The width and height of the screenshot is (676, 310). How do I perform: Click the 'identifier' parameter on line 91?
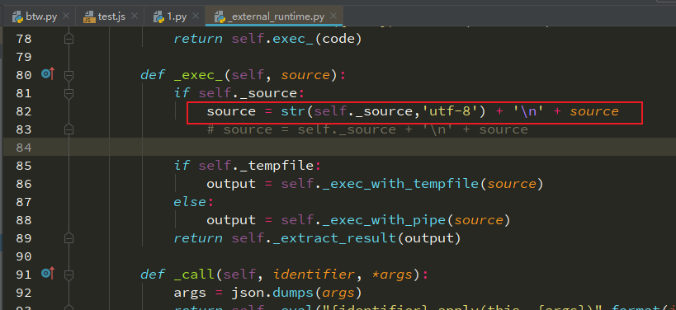pyautogui.click(x=314, y=275)
